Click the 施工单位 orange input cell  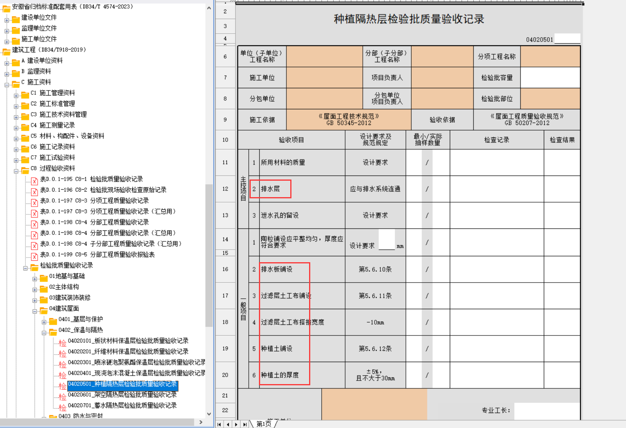click(324, 78)
